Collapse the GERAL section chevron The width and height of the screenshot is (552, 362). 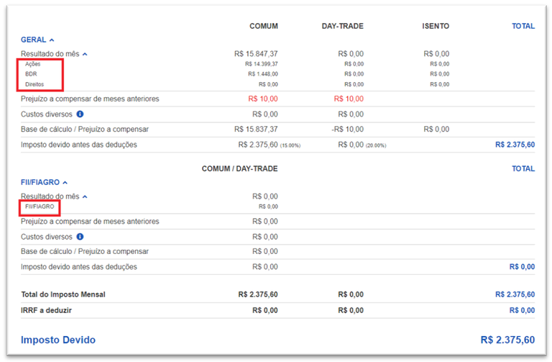tap(52, 40)
